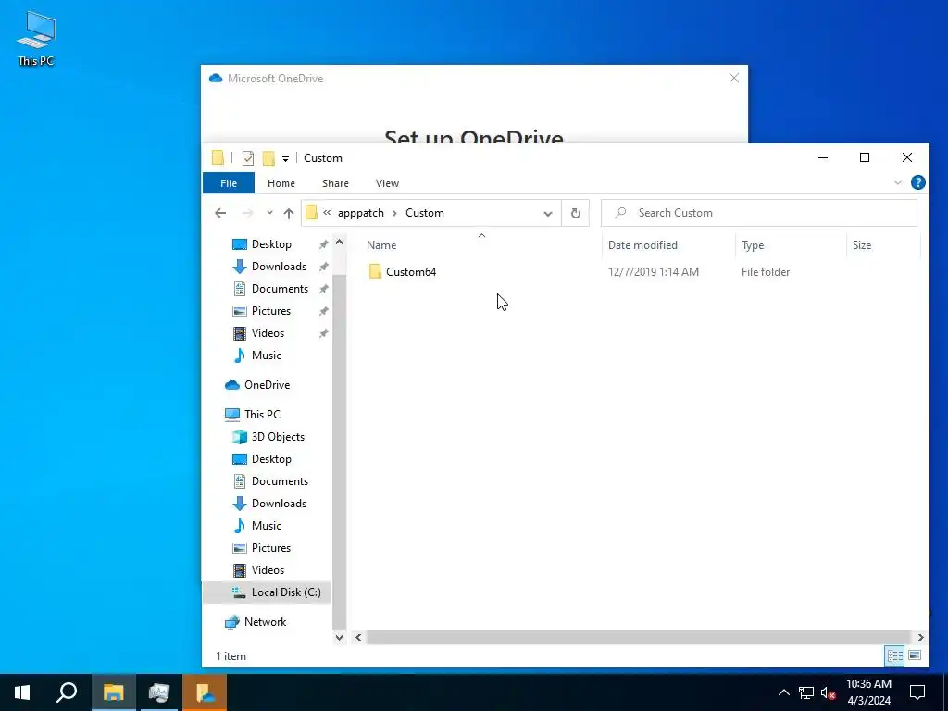Go back with the Back arrow
948x711 pixels.
[220, 213]
